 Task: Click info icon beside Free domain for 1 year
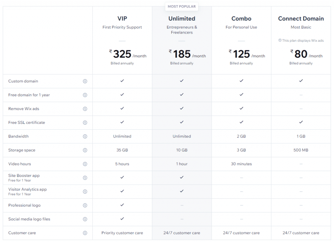[x=85, y=95]
